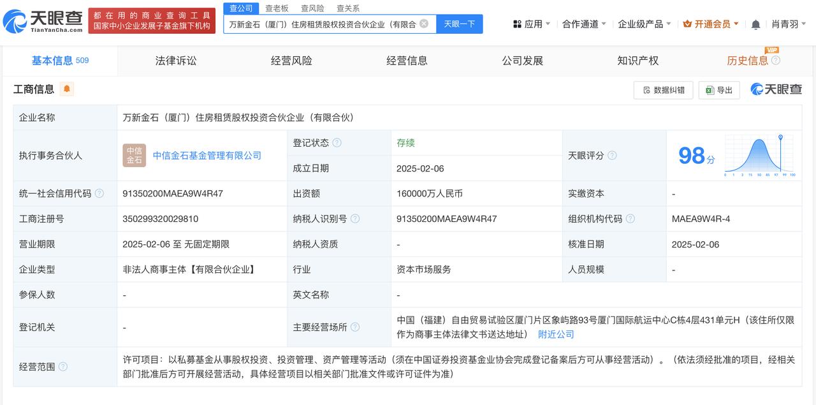Click the help icon beside 经营范围
The width and height of the screenshot is (816, 405).
[63, 367]
